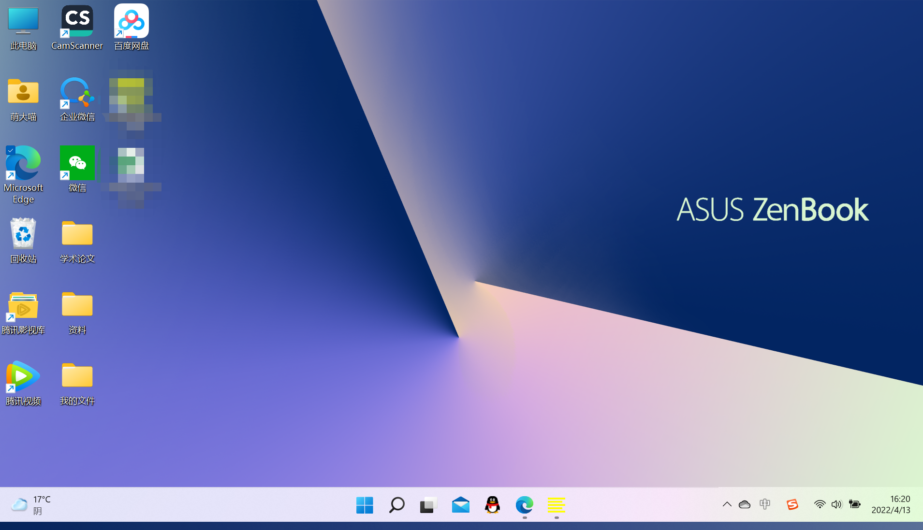Toggle the 中 input language indicator

[x=765, y=504]
